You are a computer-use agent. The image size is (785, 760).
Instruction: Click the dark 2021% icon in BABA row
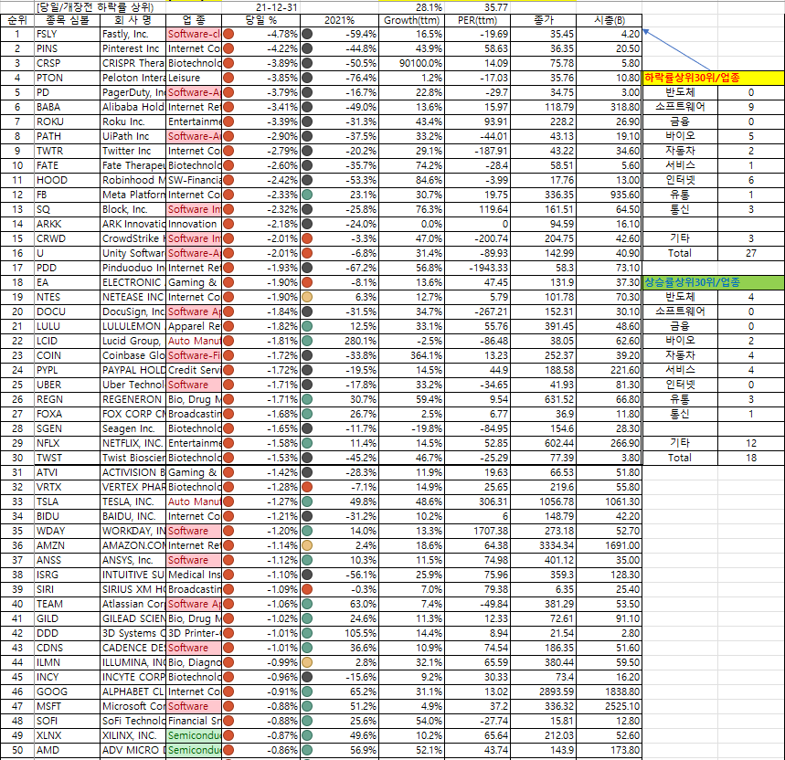(307, 107)
